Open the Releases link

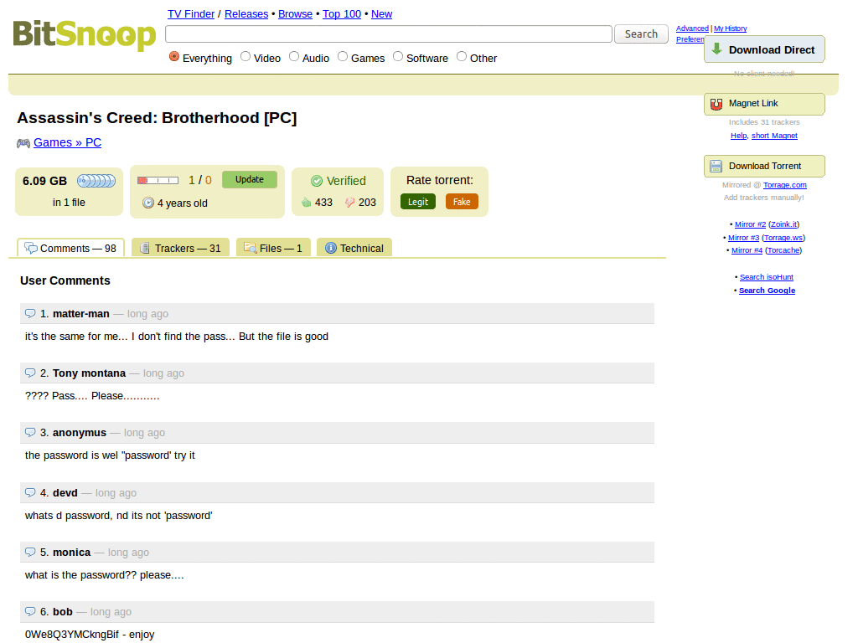pyautogui.click(x=246, y=14)
